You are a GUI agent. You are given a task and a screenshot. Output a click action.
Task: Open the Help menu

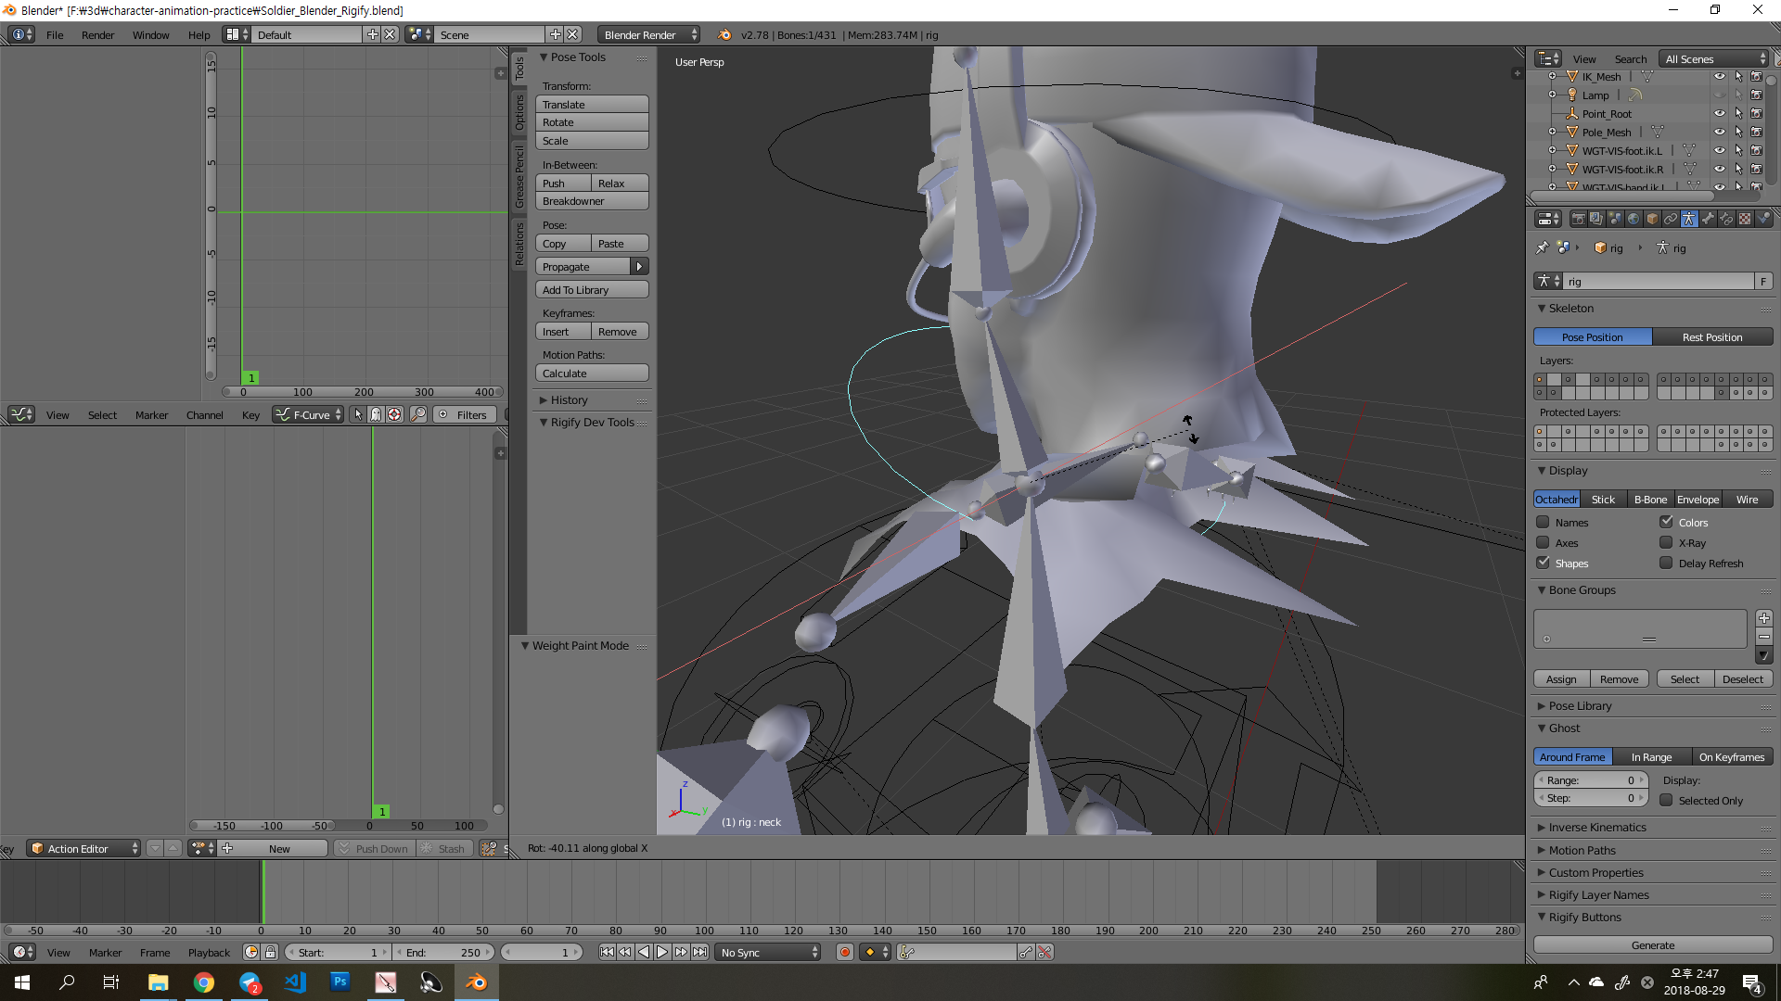199,34
